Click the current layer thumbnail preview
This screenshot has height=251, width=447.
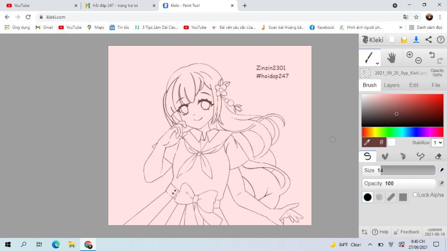(x=365, y=73)
